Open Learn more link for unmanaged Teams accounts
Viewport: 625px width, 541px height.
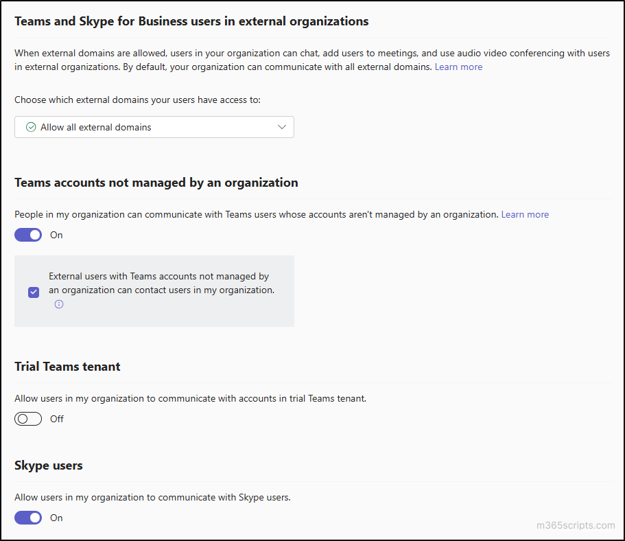tap(525, 214)
